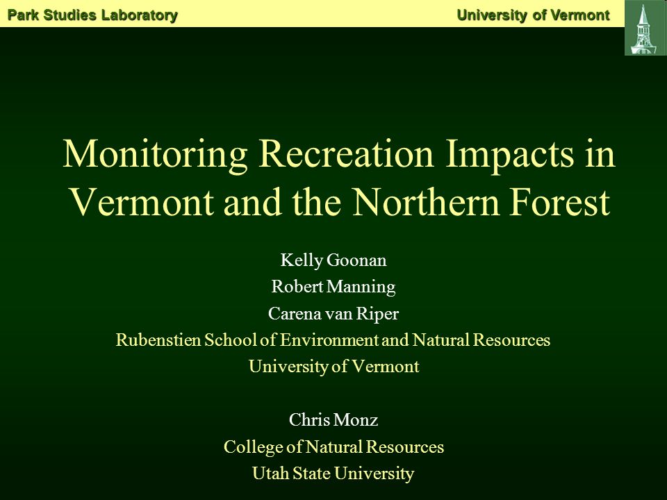The image size is (667, 500).
Task: Select author name Robert Manning
Action: pos(333,287)
